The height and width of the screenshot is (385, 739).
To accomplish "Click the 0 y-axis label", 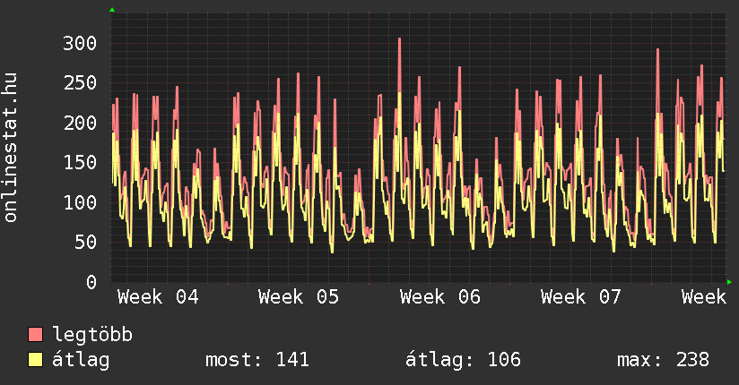I will (91, 282).
